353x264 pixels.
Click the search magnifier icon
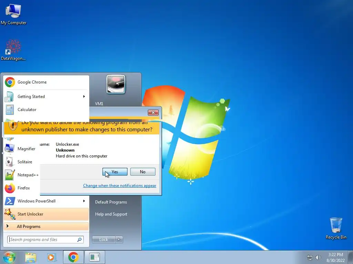(x=80, y=240)
